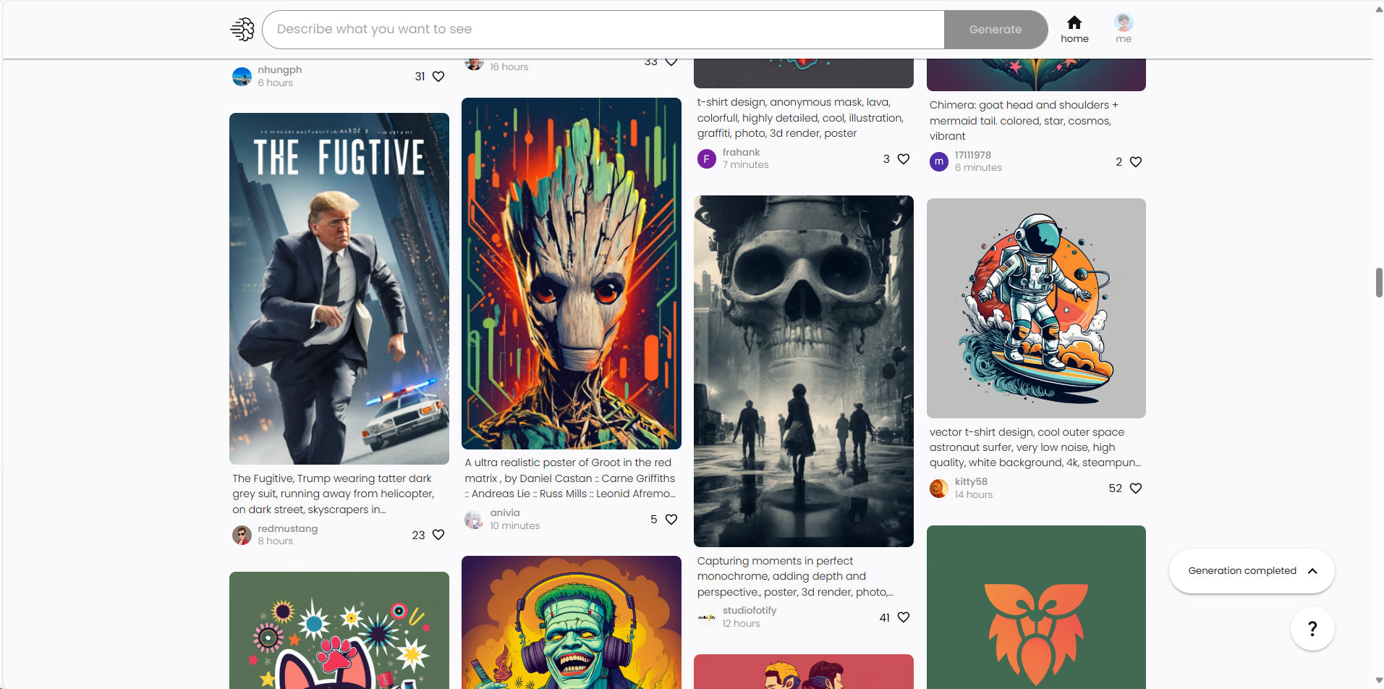Like the post with 33 likes
Viewport: 1384px width, 689px height.
[x=671, y=62]
